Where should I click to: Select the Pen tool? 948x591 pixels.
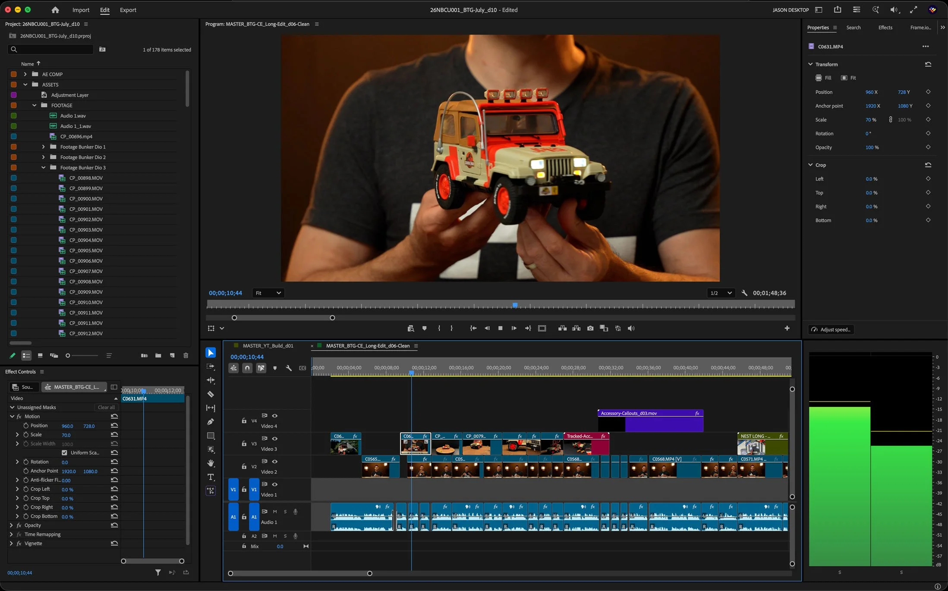[x=211, y=422]
